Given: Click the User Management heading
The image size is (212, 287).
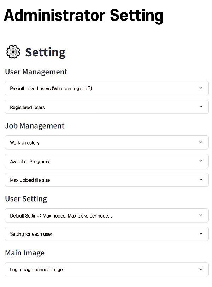Looking at the screenshot, I should pyautogui.click(x=36, y=72).
